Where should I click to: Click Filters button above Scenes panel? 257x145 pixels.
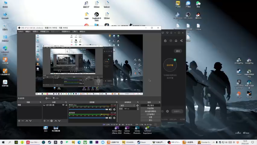(x=56, y=98)
